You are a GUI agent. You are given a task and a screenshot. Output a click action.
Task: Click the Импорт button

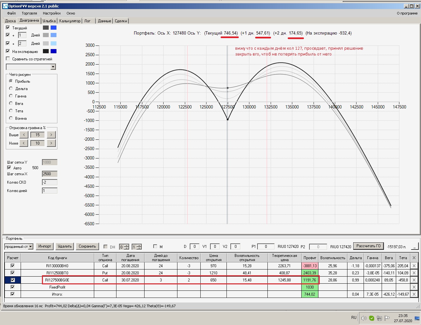[45, 246]
